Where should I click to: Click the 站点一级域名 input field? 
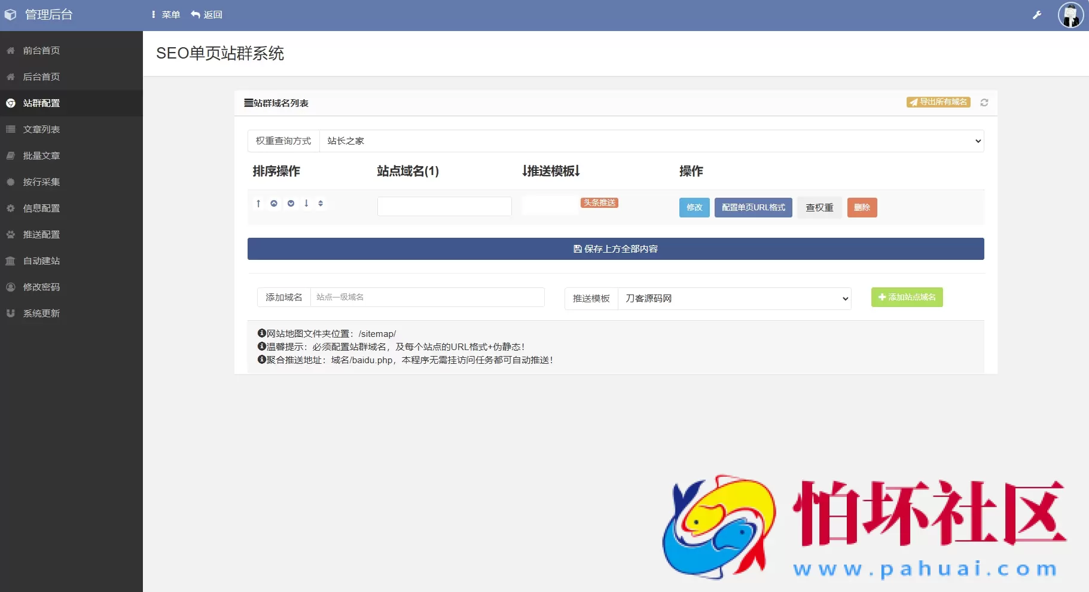(427, 297)
